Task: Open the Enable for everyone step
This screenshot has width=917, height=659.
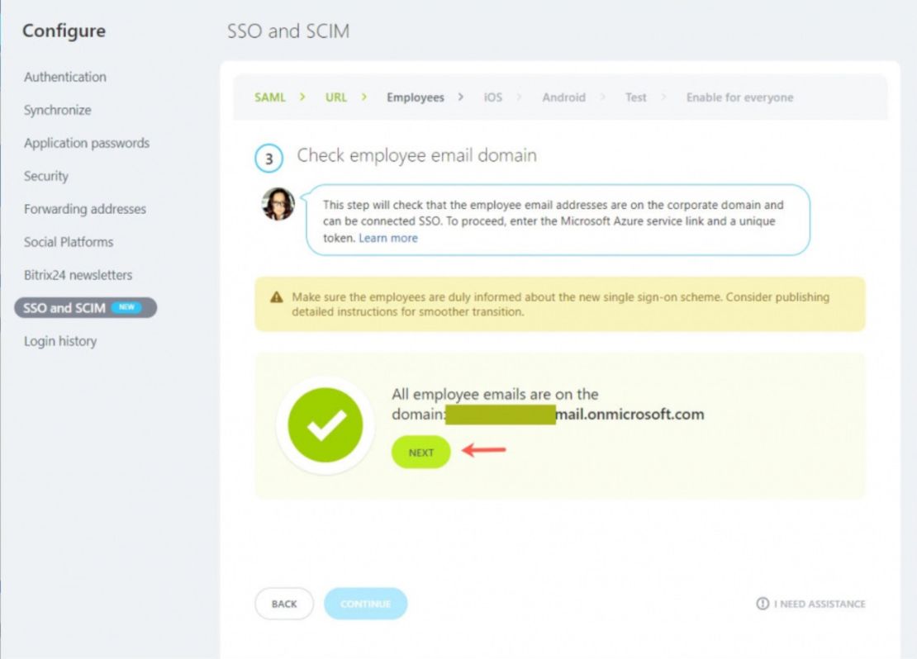Action: coord(740,97)
